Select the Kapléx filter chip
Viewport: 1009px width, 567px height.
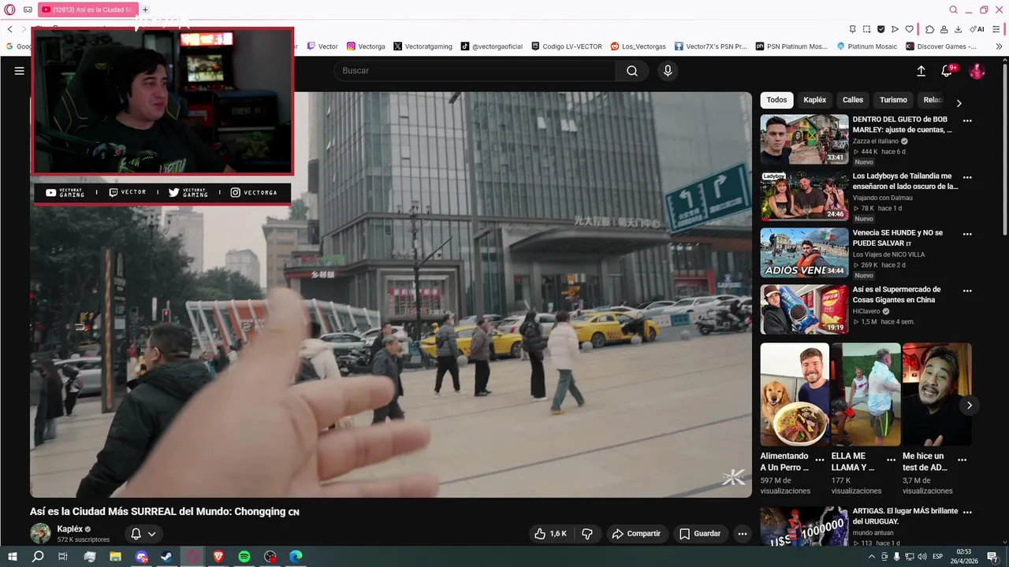coord(814,100)
